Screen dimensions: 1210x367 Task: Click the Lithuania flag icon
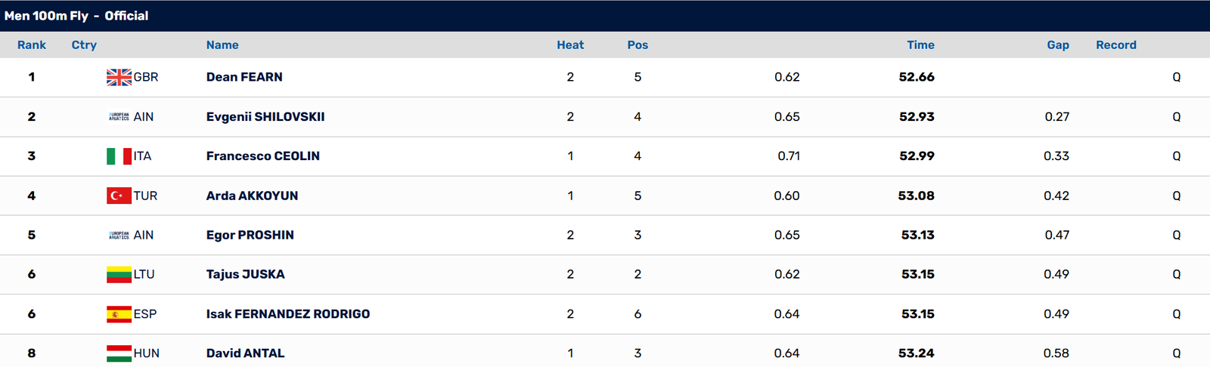pos(119,274)
